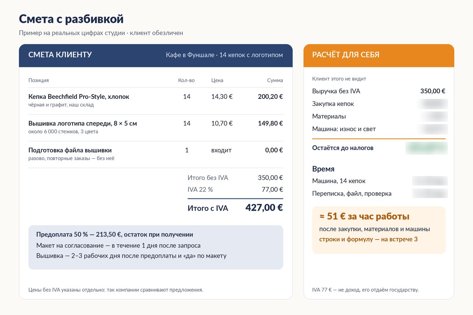
Task: Click the note "чёрная и графит, наш склад"
Action: tap(61, 105)
